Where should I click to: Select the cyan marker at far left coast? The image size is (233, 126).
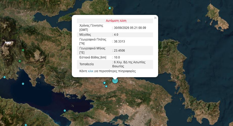[x=5, y=77]
